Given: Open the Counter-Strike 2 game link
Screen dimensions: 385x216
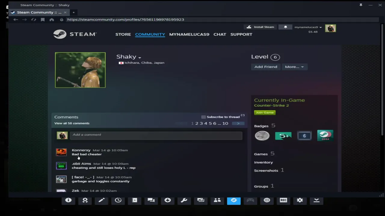Looking at the screenshot, I should (271, 106).
